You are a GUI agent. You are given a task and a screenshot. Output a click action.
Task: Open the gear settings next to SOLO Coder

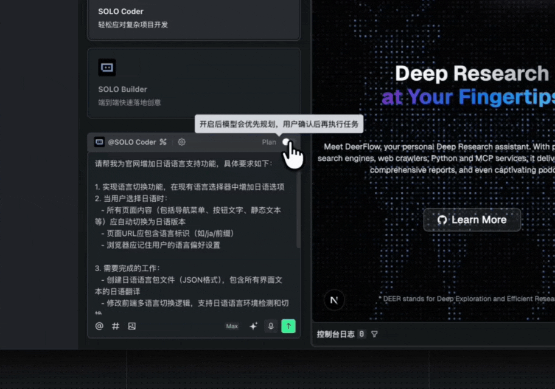pyautogui.click(x=181, y=142)
